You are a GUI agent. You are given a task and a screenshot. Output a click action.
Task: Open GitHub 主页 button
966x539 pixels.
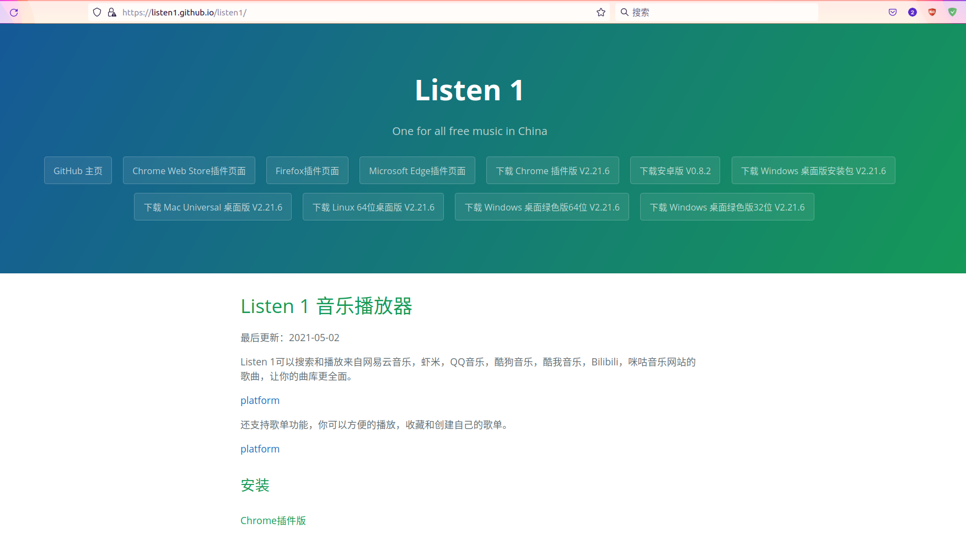(x=78, y=171)
